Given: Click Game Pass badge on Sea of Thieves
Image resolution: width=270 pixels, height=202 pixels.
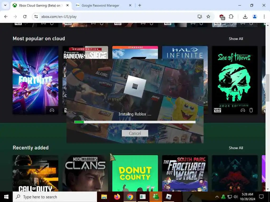Looking at the screenshot, I should [218, 110].
